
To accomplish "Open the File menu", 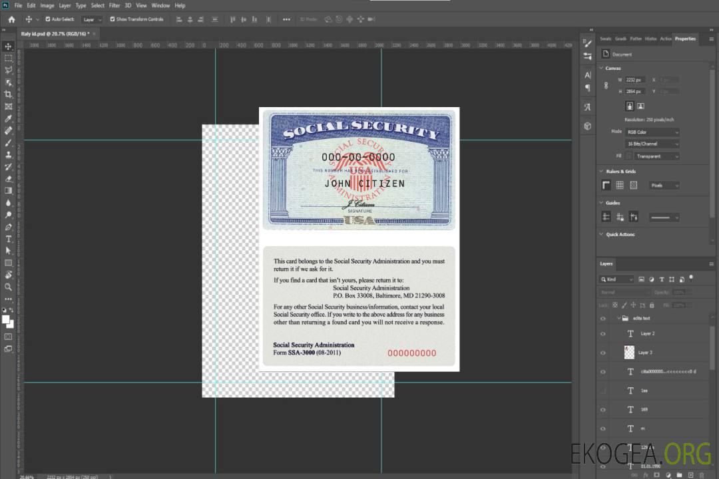I will pyautogui.click(x=19, y=5).
